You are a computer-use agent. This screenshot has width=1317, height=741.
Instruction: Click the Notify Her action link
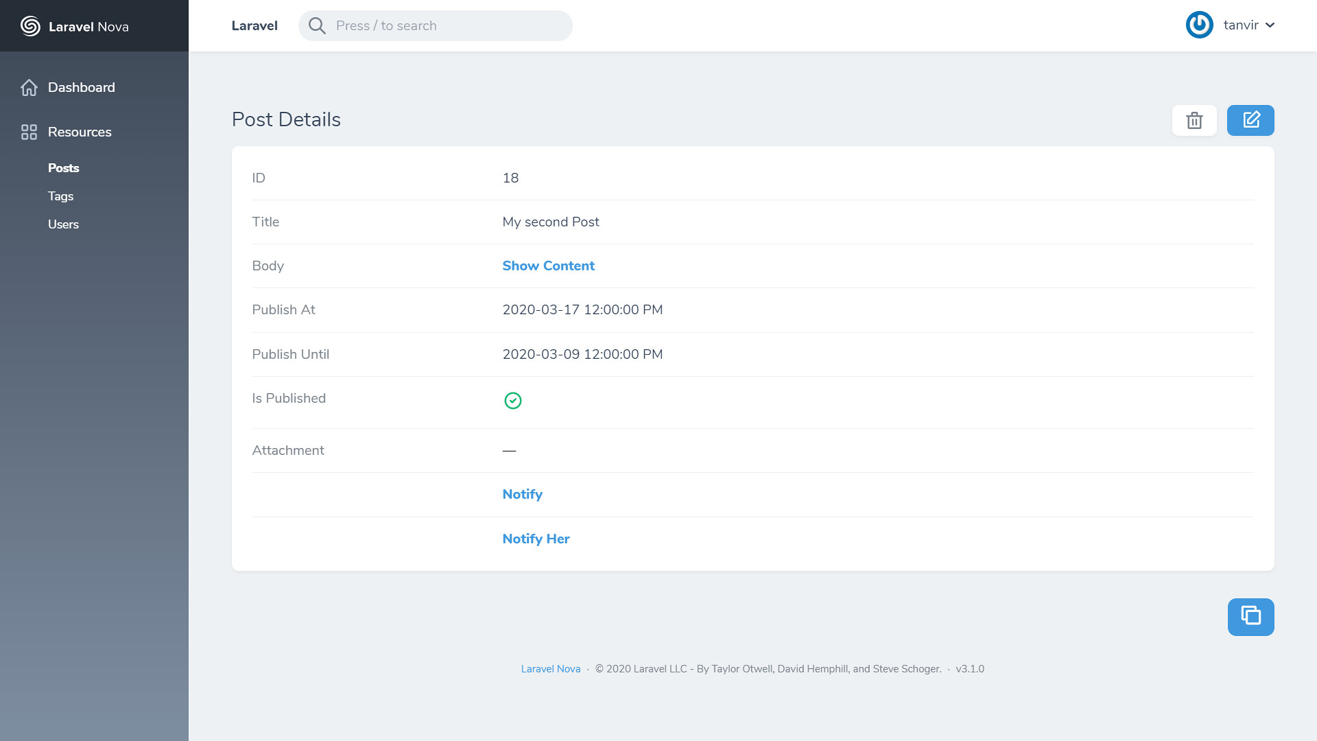coord(536,539)
